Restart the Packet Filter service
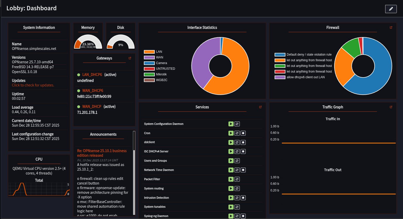The image size is (403, 219). click(x=237, y=179)
